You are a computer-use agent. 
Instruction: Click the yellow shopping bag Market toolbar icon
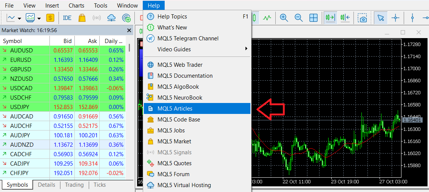pyautogui.click(x=82, y=18)
